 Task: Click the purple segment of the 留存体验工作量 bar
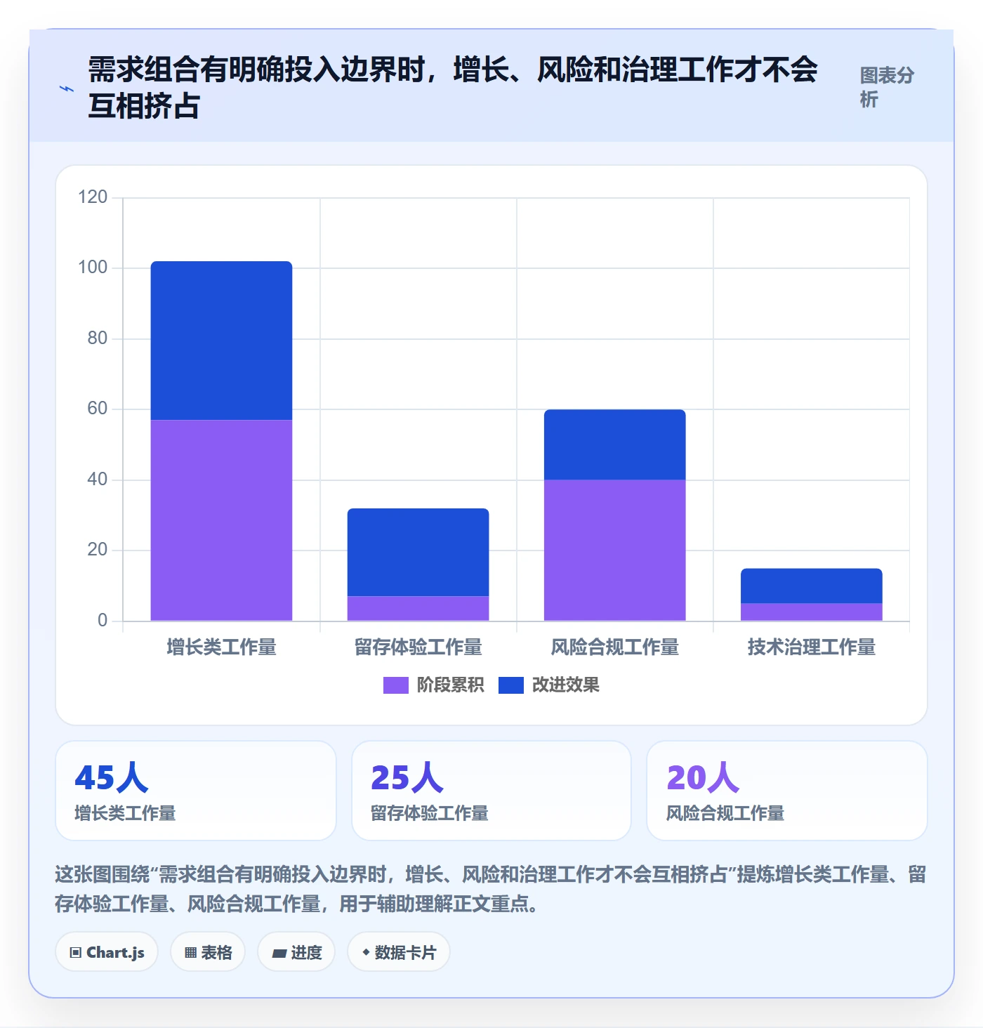pos(418,608)
